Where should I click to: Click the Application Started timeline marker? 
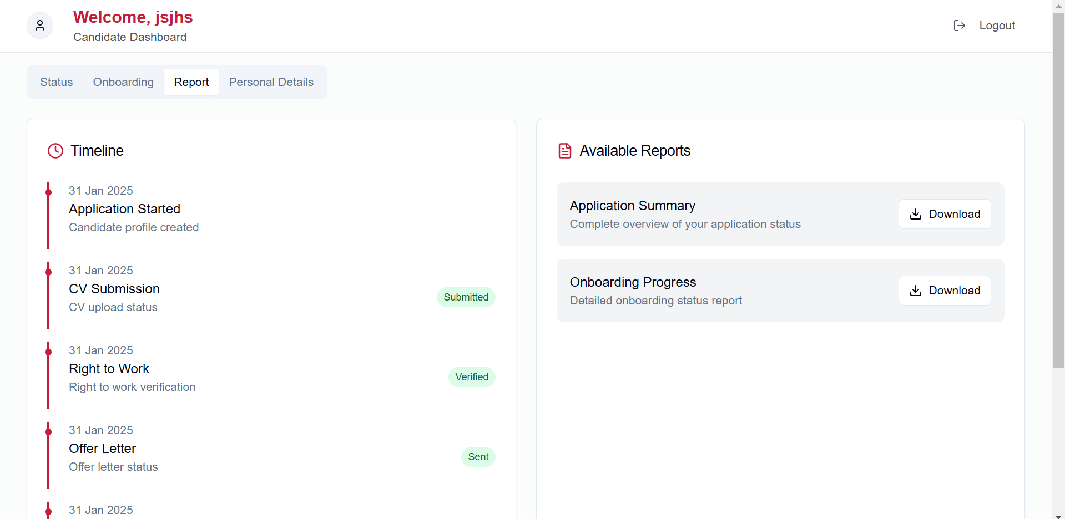coord(48,192)
